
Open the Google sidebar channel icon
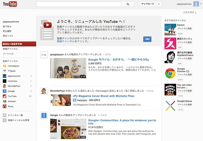pyautogui.click(x=4, y=91)
